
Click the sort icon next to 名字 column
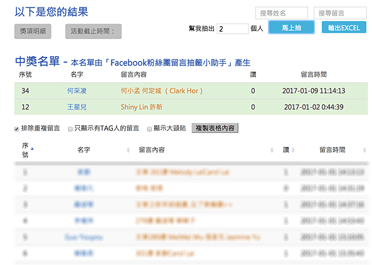point(128,150)
